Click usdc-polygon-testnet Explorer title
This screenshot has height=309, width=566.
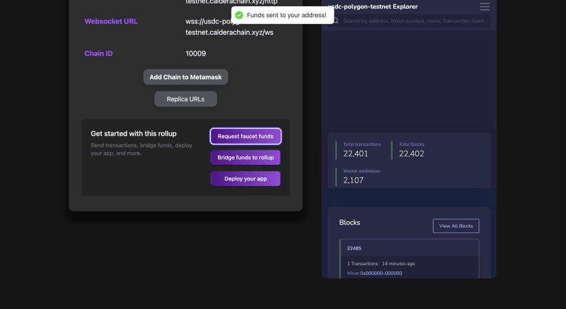(x=373, y=6)
